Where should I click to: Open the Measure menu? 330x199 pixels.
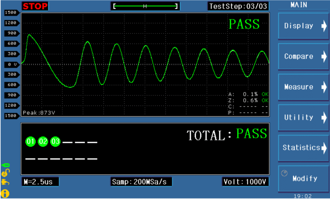[304, 87]
